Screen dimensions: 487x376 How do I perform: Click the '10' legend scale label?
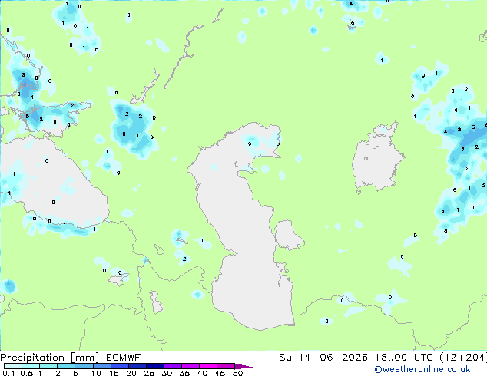(96, 373)
